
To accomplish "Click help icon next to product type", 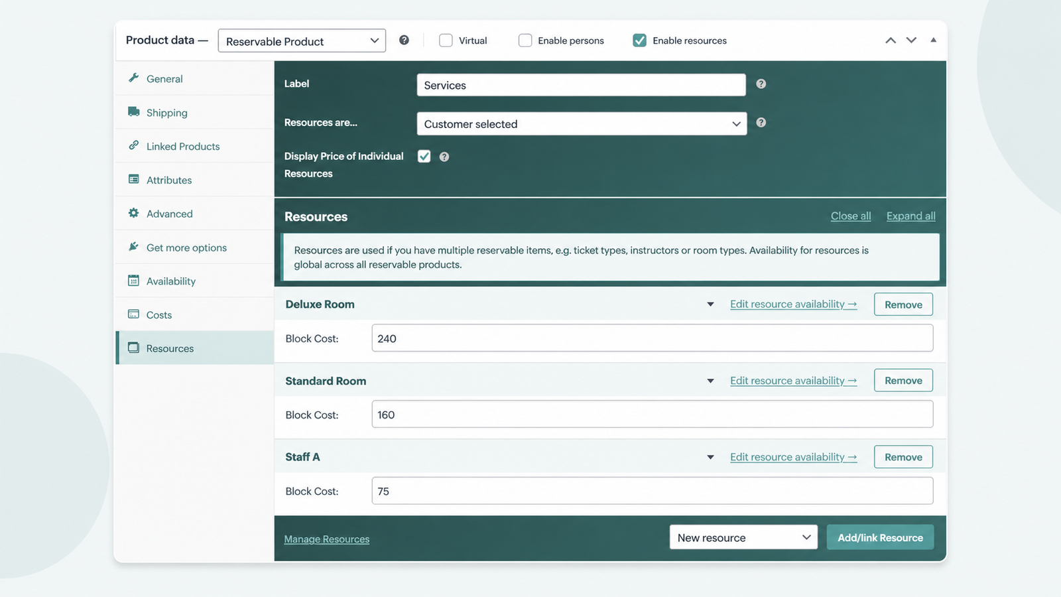I will tap(404, 40).
